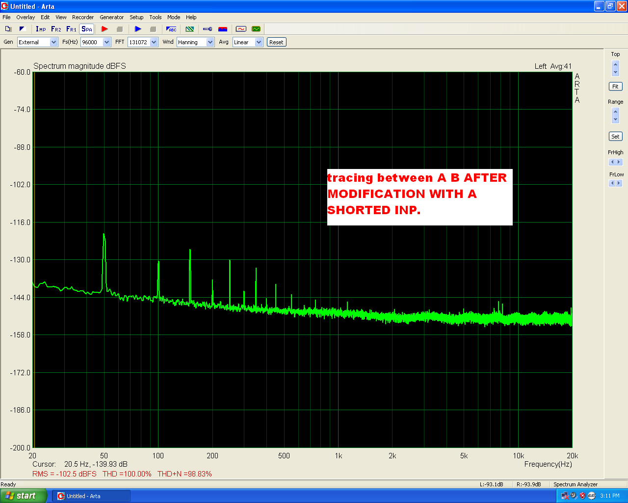This screenshot has width=628, height=503.
Task: Start the generator with the blue play arrow
Action: (138, 29)
